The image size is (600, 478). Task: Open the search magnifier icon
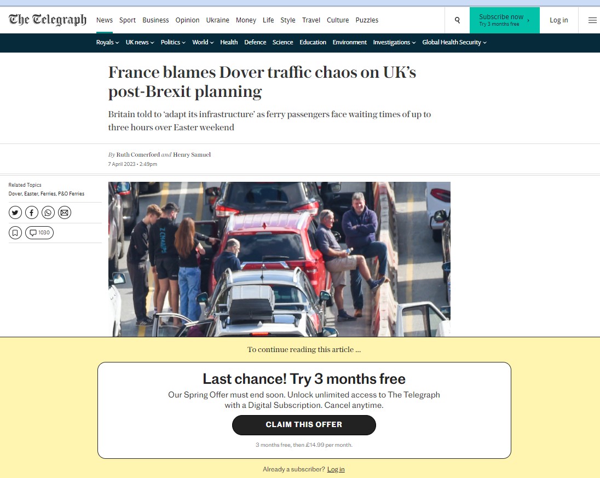point(457,20)
